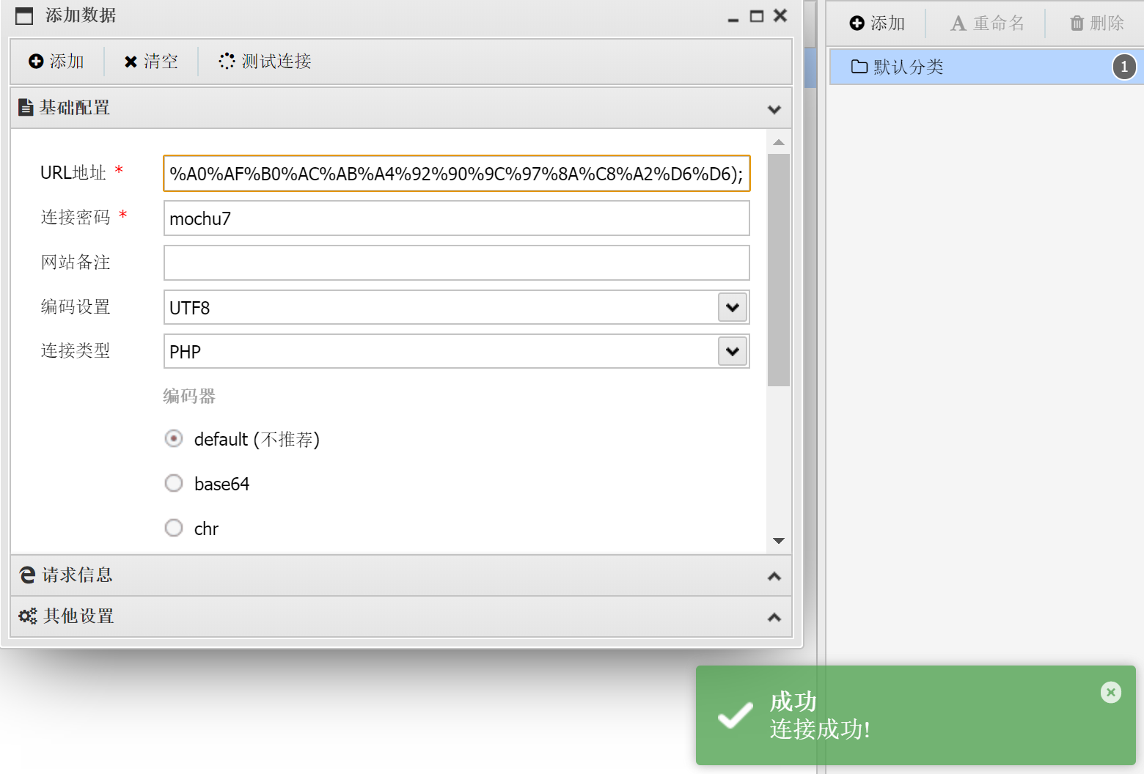Screen dimensions: 1144x774
Task: Click the checkmark icon in success toast
Action: (735, 715)
